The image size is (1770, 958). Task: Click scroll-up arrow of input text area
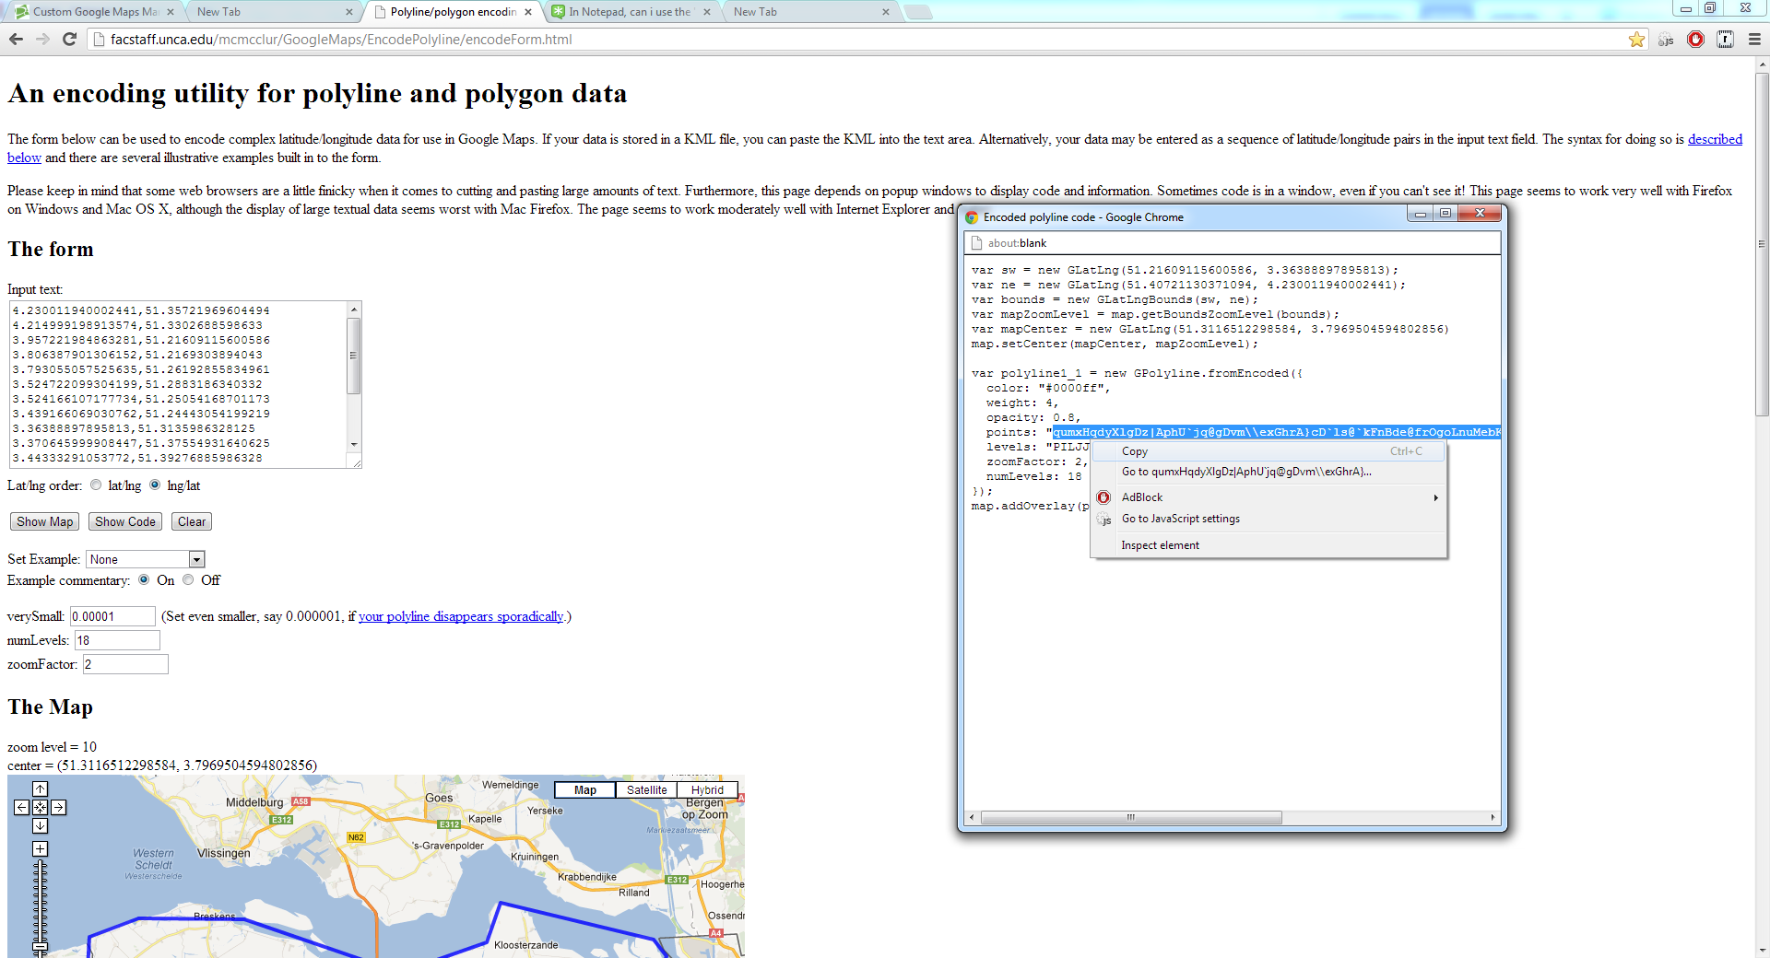[x=353, y=310]
